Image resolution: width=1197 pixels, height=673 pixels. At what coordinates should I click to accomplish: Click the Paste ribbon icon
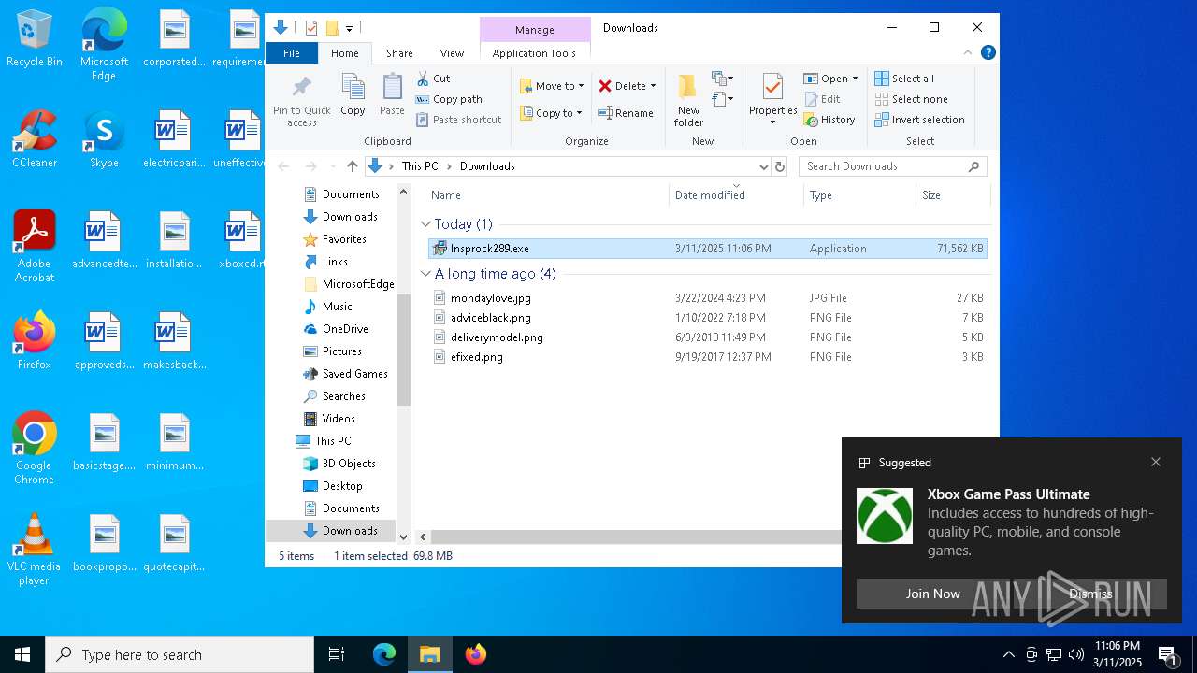(392, 94)
